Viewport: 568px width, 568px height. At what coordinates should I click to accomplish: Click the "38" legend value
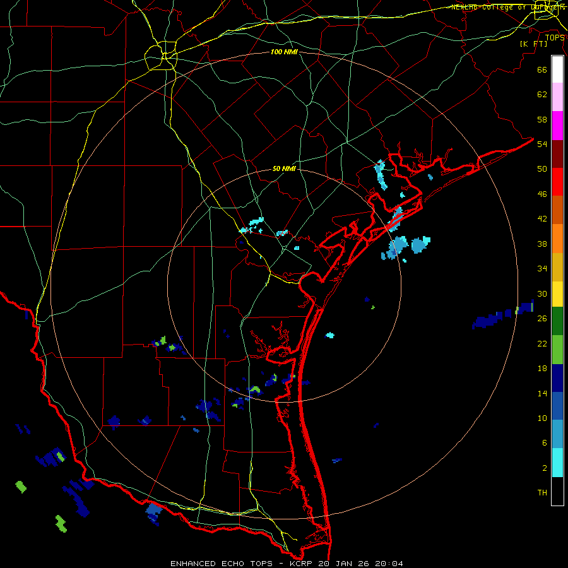pos(542,244)
